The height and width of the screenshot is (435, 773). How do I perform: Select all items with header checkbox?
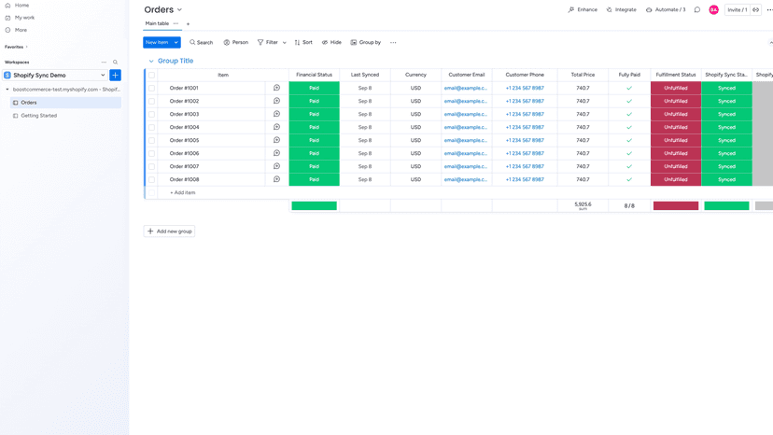point(152,75)
